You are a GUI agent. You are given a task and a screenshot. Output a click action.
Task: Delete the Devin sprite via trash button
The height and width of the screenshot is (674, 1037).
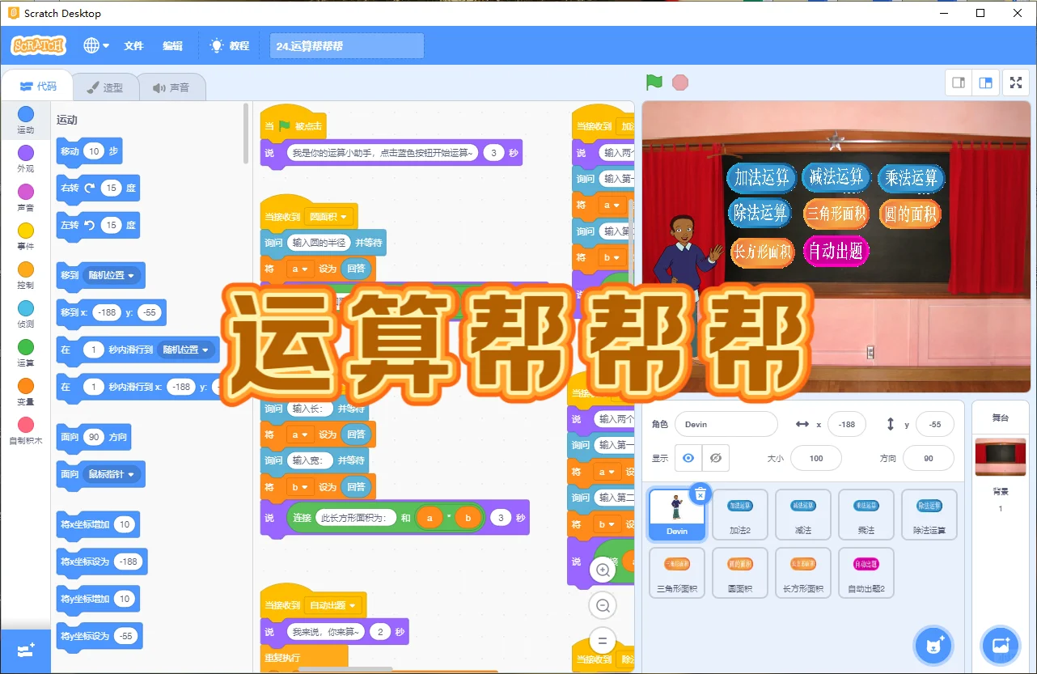pos(700,494)
